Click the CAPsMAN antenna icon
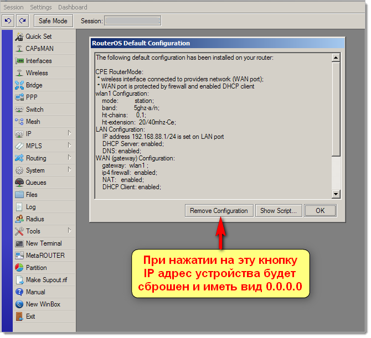371x338 pixels. (x=19, y=49)
